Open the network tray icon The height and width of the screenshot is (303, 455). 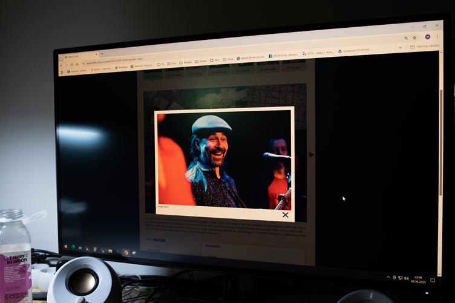tap(401, 278)
